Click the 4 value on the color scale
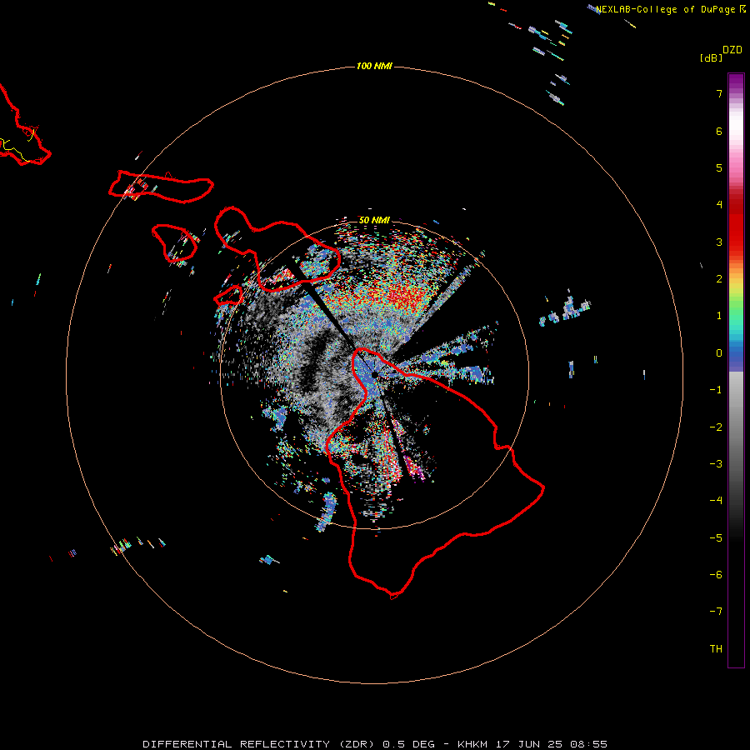 [x=719, y=205]
